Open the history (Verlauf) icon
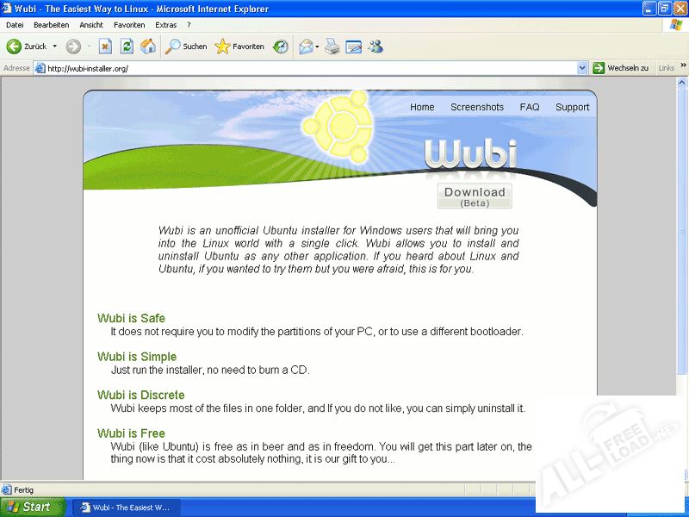Image resolution: width=689 pixels, height=517 pixels. click(281, 47)
